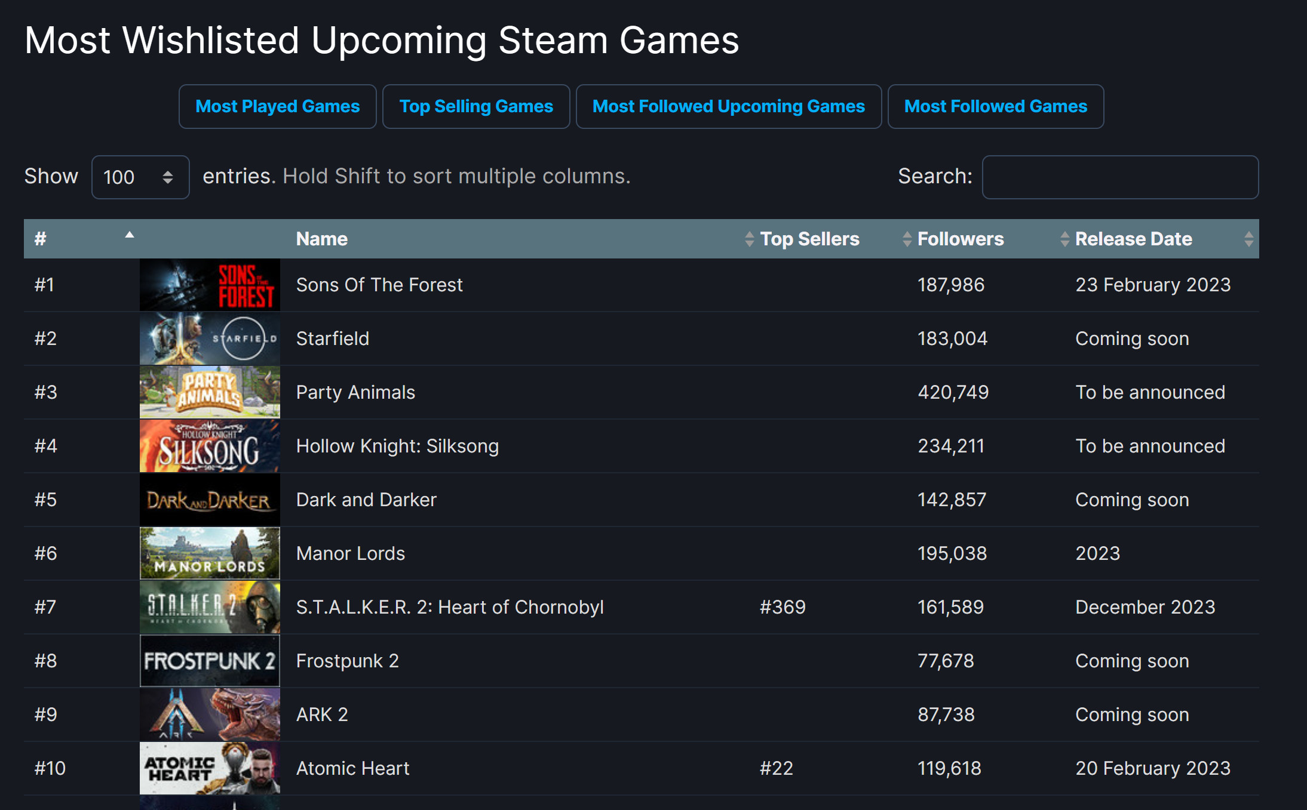The width and height of the screenshot is (1307, 810).
Task: Sort by Release Date column header
Action: (x=1133, y=239)
